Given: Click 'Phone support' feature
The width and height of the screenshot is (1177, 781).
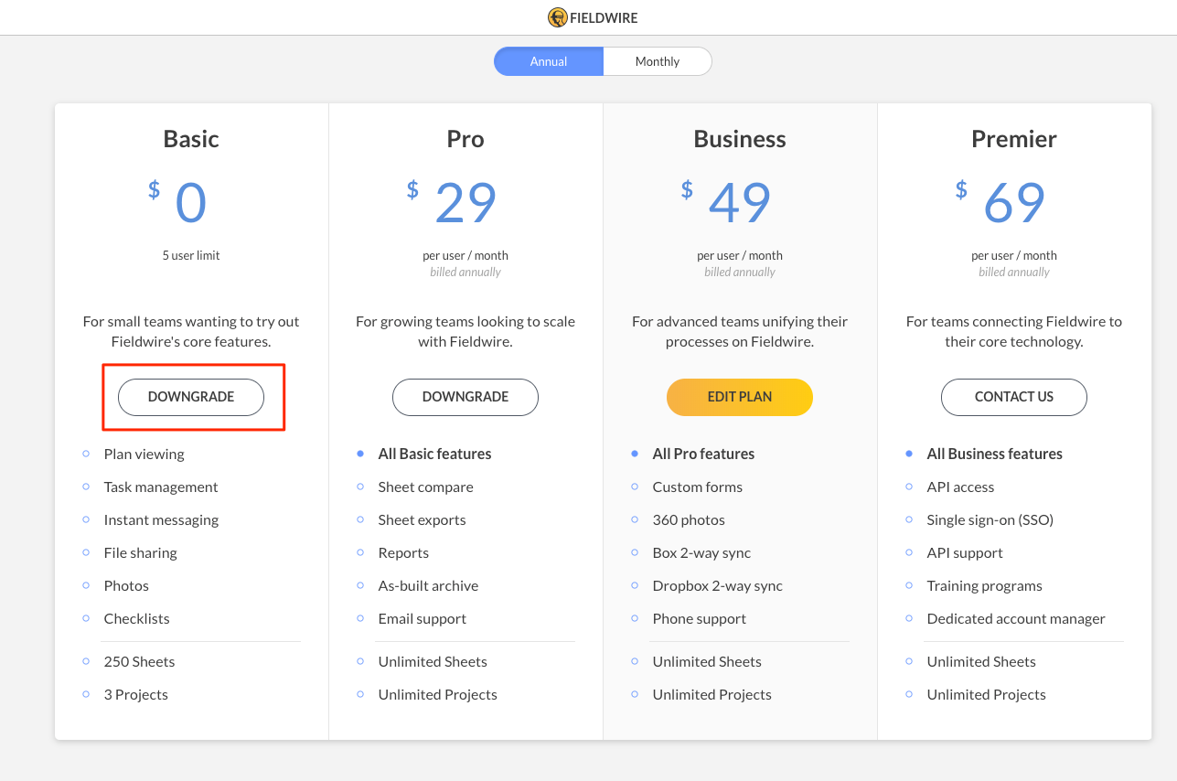Looking at the screenshot, I should (699, 618).
